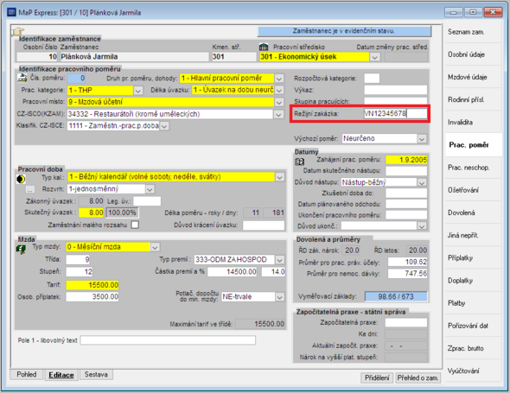510x393 pixels.
Task: Expand the Typ premií dropdown
Action: [x=279, y=260]
